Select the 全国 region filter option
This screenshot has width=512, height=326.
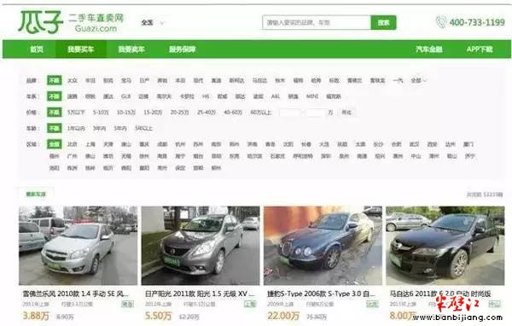[x=55, y=144]
